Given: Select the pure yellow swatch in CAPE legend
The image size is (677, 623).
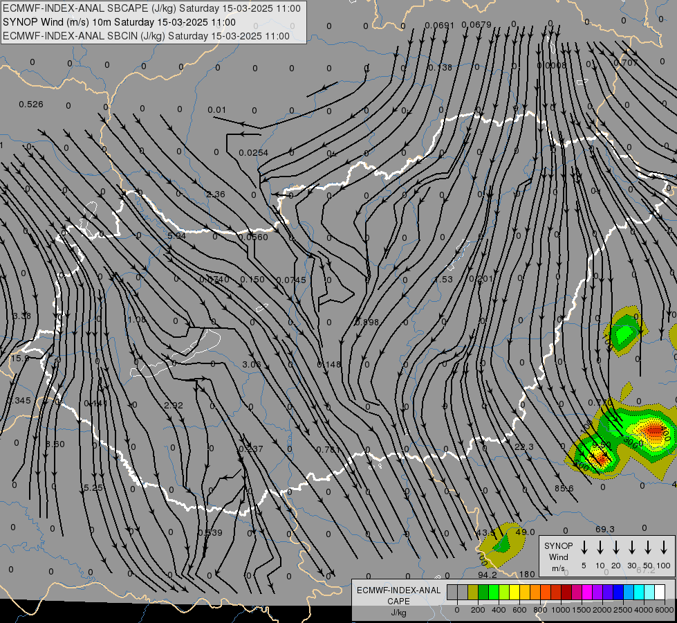Looking at the screenshot, I should pos(514,592).
